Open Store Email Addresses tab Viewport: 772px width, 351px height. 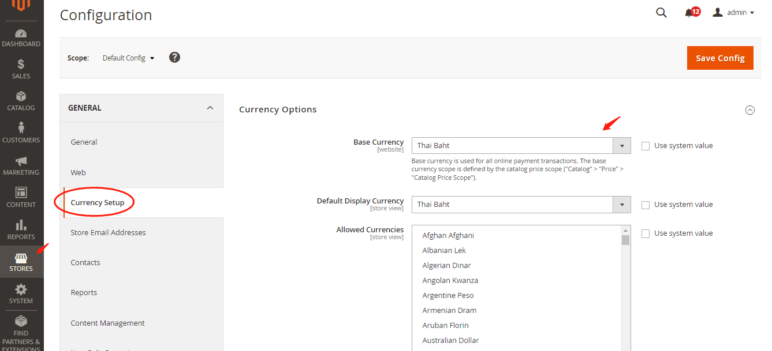coord(141,232)
